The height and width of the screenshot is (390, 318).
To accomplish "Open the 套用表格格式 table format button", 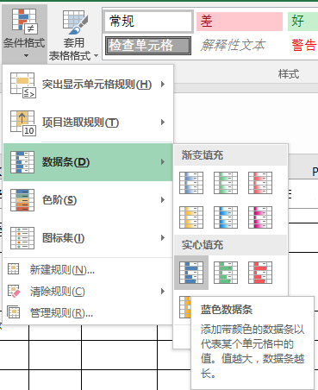I will coord(74,35).
